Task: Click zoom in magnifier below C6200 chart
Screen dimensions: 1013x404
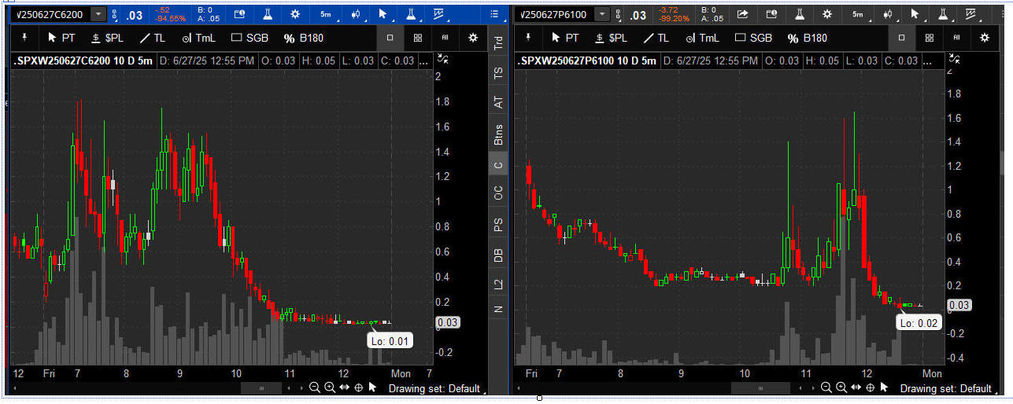Action: 330,387
